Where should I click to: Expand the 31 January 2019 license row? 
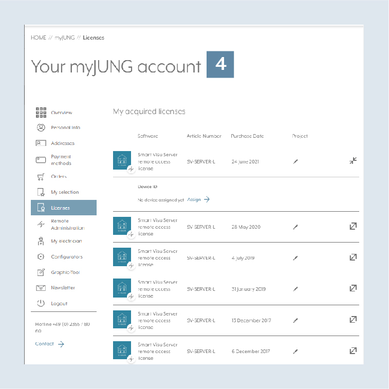(x=353, y=288)
